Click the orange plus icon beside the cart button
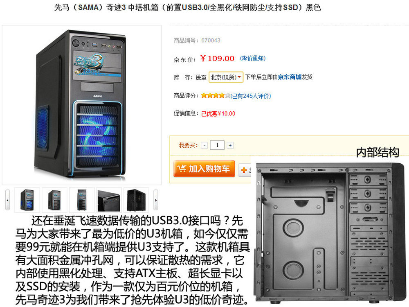The image size is (409, 307). point(244,170)
